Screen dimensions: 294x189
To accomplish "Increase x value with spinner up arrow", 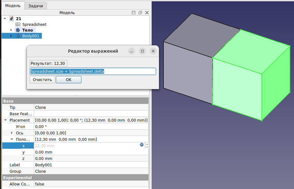I will tap(147, 144).
